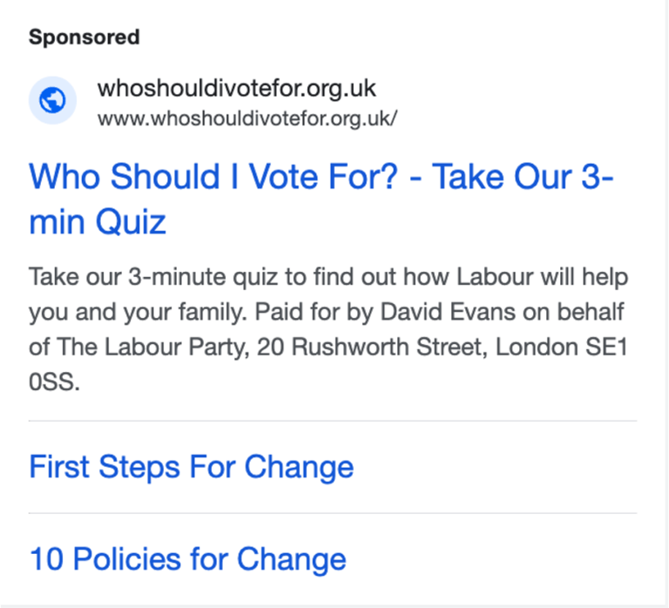Open the 'First Steps For Change' sitelink
The height and width of the screenshot is (608, 669).
coord(191,467)
